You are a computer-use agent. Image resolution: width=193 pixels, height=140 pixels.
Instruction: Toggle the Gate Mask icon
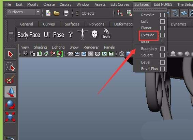point(91,54)
